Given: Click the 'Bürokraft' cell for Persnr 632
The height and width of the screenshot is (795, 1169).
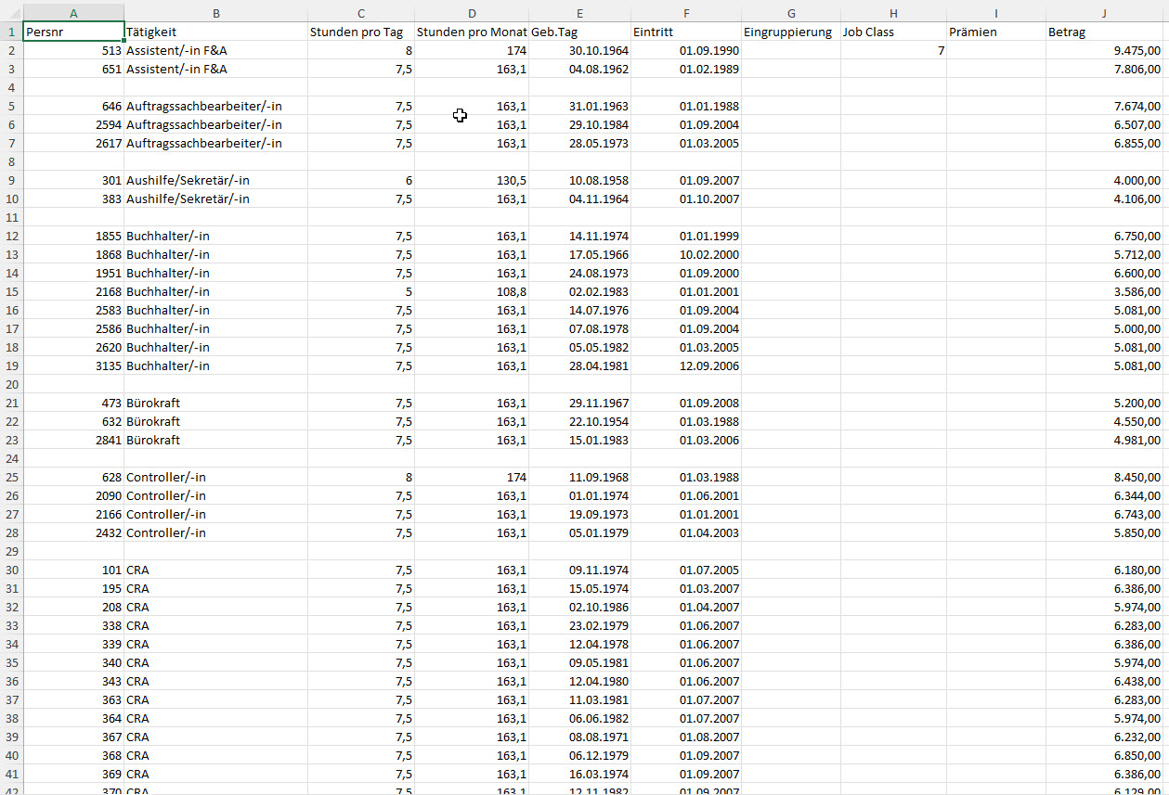Looking at the screenshot, I should [x=215, y=421].
